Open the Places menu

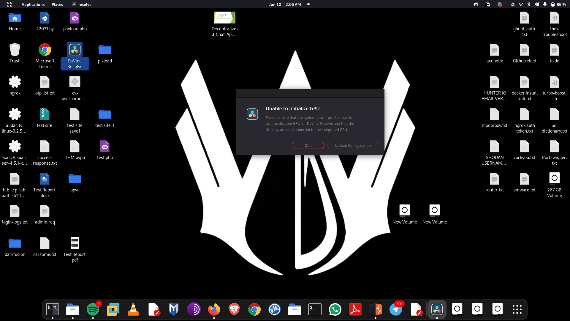[57, 4]
